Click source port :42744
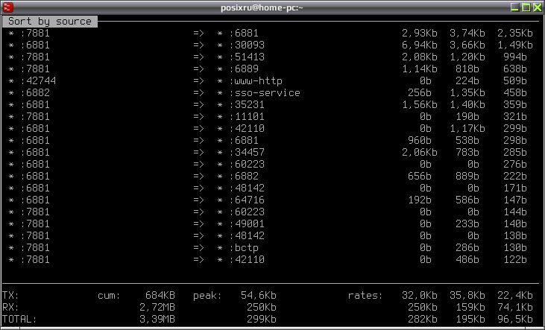This screenshot has height=330, width=545. pyautogui.click(x=38, y=81)
